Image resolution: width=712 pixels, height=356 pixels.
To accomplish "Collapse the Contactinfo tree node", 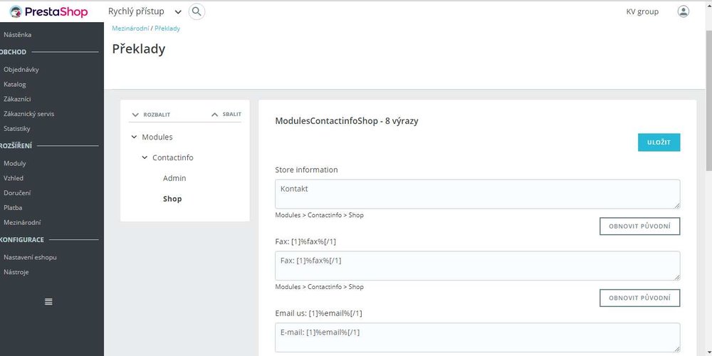I will click(x=145, y=157).
